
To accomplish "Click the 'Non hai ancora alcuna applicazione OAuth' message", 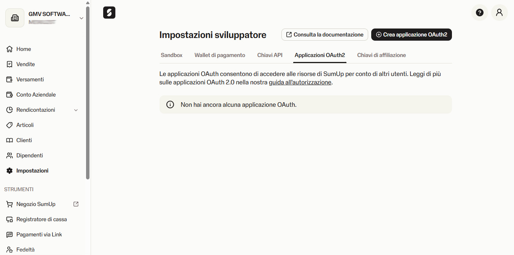I will tap(238, 105).
